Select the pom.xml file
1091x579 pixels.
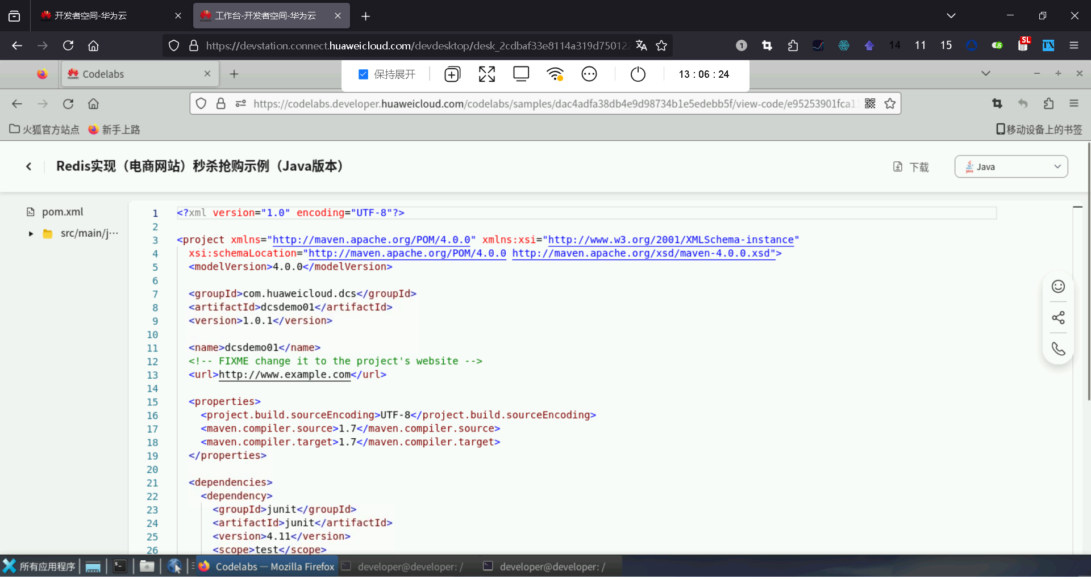(63, 212)
